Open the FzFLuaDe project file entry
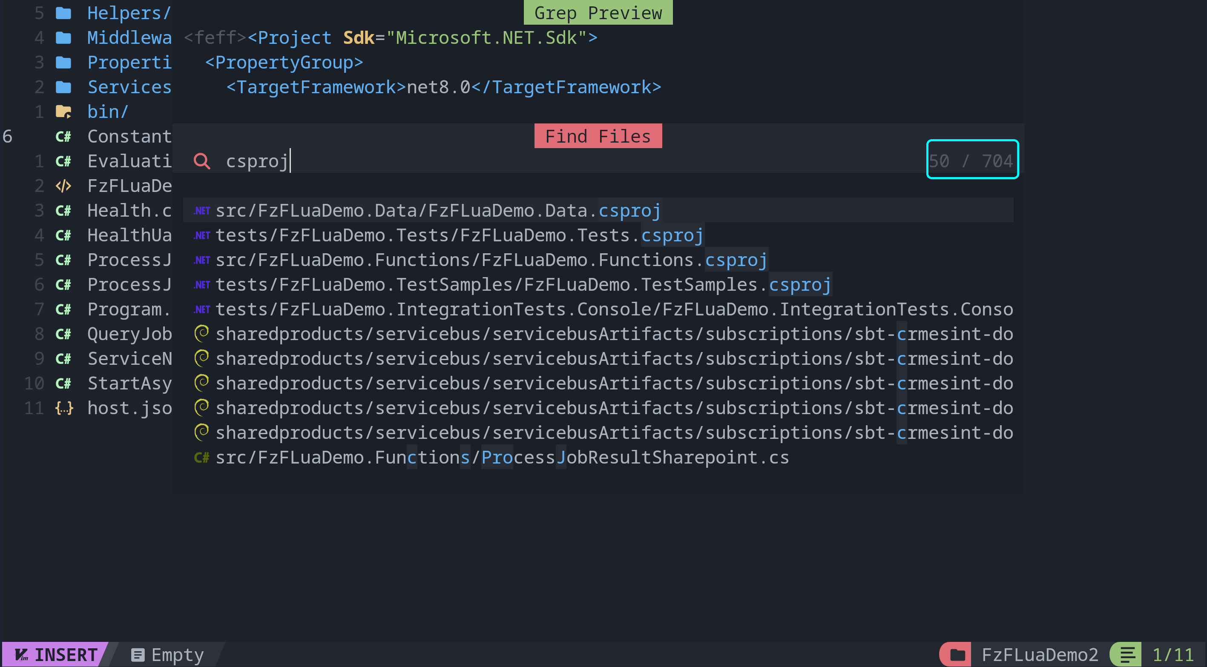Screen dimensions: 1207x667 [x=129, y=186]
